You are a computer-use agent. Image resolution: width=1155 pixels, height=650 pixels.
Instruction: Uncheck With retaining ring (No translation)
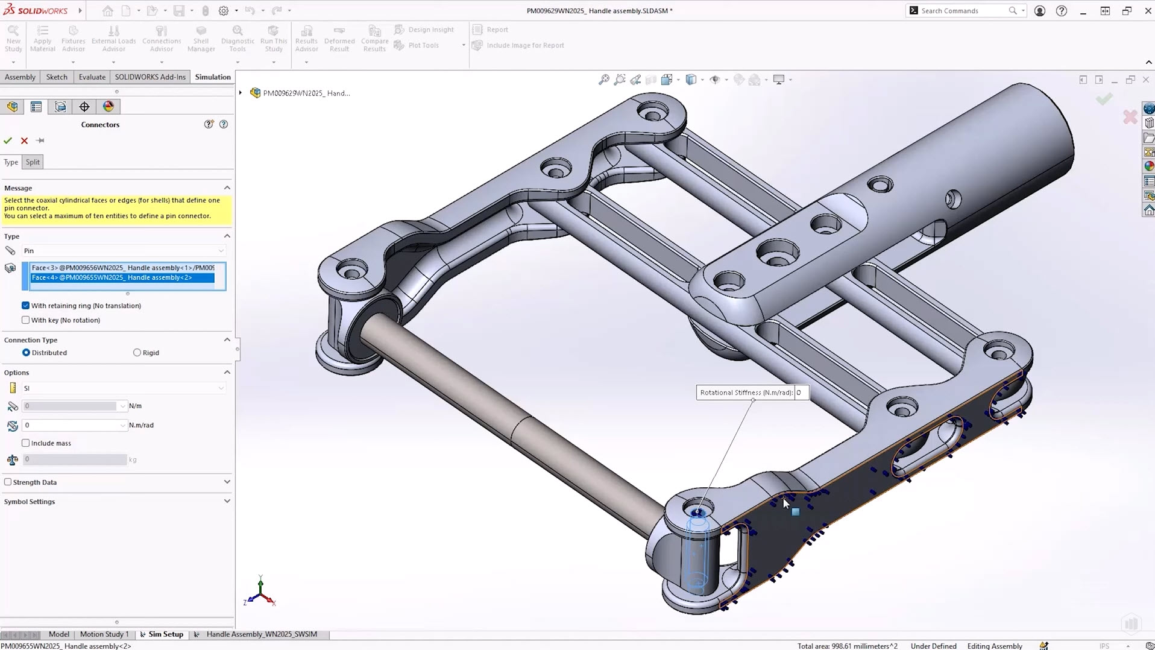pyautogui.click(x=26, y=306)
